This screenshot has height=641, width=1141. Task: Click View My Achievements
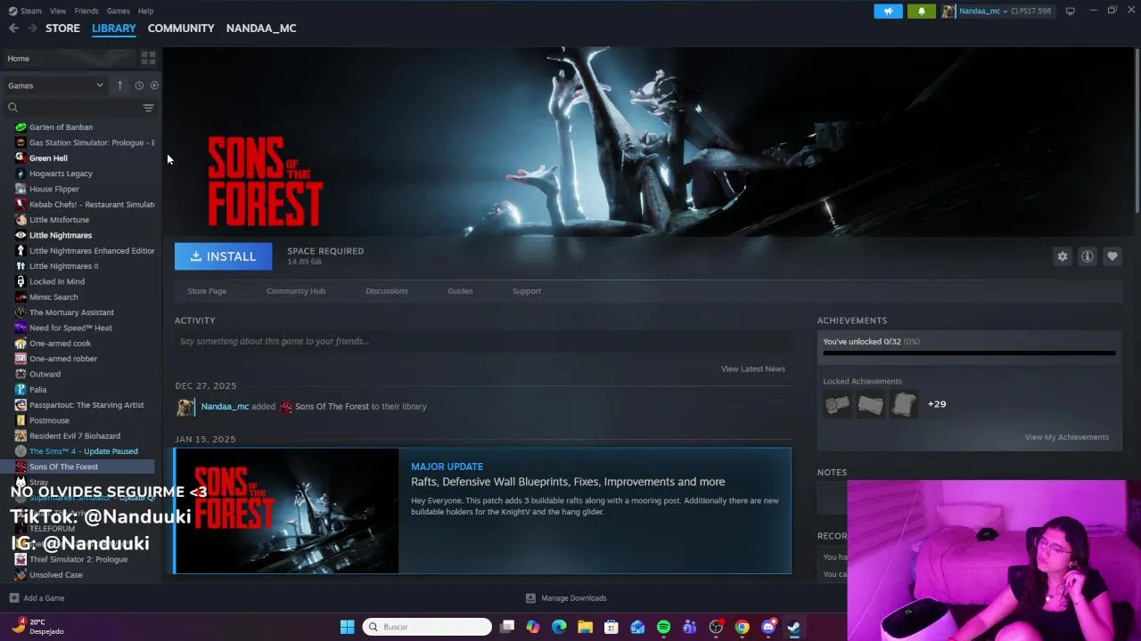1067,437
